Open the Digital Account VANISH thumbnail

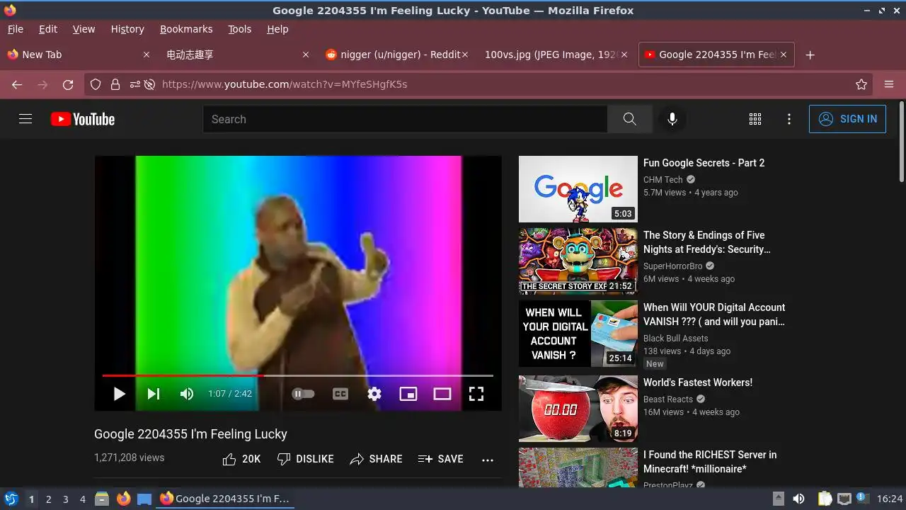click(578, 334)
